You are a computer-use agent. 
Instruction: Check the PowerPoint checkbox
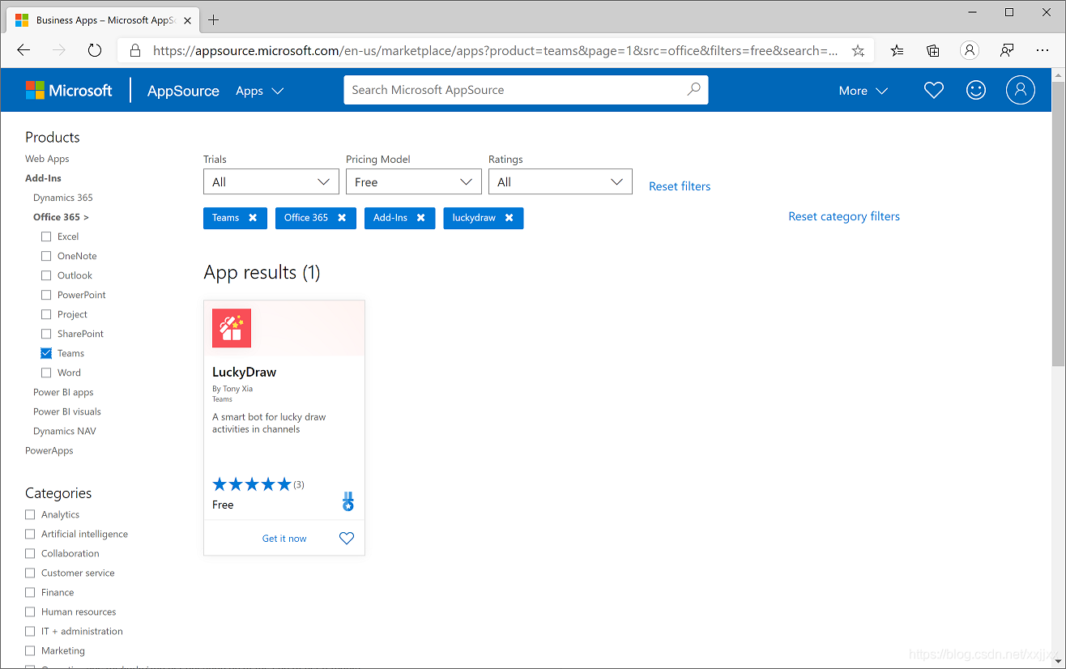point(46,295)
